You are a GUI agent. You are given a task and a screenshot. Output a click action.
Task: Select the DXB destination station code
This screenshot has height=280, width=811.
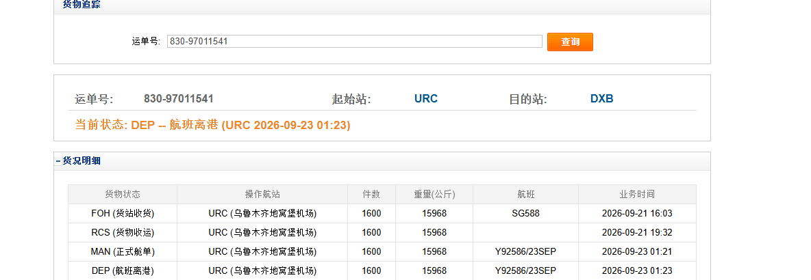coord(601,98)
